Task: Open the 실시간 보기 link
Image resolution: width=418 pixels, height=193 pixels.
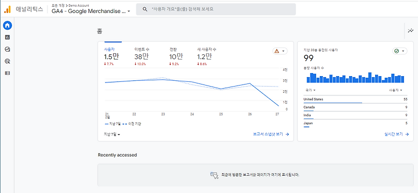Action: coord(397,135)
